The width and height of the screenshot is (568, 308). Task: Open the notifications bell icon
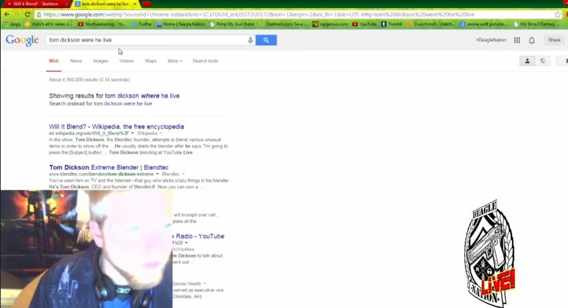click(x=532, y=40)
